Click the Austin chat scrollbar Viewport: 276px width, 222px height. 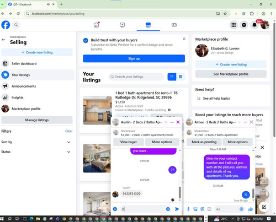pyautogui.click(x=180, y=192)
